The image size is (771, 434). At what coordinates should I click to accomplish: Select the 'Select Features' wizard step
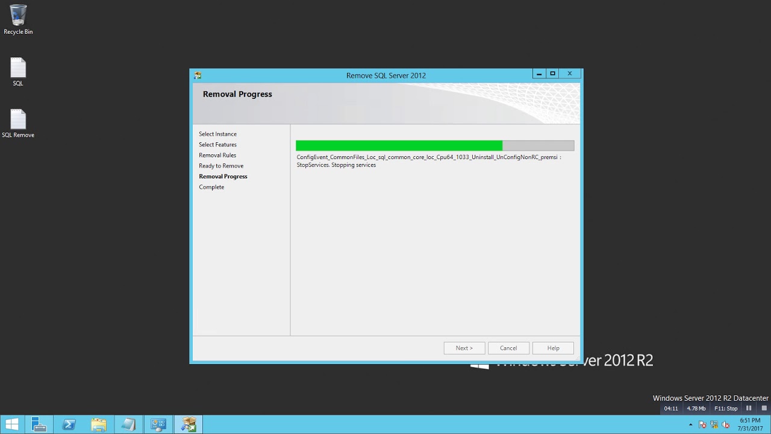point(218,145)
